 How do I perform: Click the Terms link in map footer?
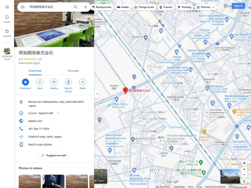[x=190, y=187]
